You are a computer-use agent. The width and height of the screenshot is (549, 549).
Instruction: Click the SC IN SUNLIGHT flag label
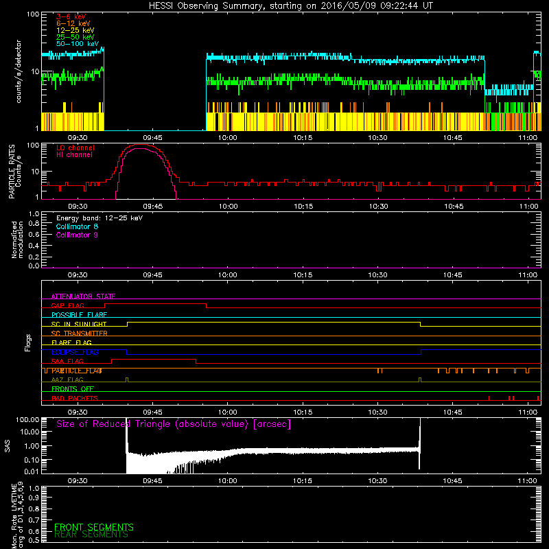79,324
